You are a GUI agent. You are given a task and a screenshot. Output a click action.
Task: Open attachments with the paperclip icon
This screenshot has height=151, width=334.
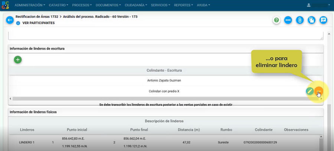coord(300,20)
